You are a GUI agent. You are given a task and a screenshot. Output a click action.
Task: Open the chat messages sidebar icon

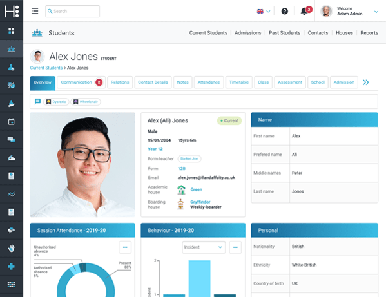[12, 140]
